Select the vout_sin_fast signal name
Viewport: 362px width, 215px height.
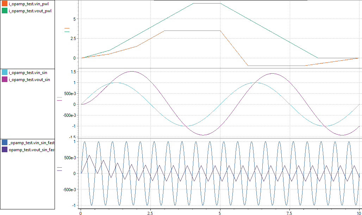coord(31,150)
